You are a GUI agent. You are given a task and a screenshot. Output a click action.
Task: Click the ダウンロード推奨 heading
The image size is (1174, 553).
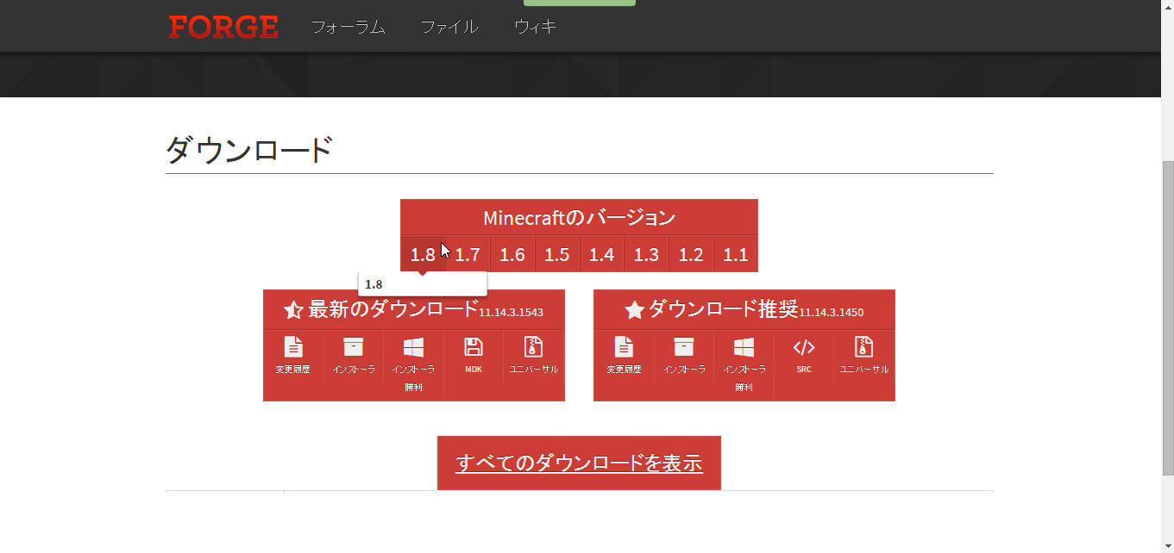click(x=723, y=308)
